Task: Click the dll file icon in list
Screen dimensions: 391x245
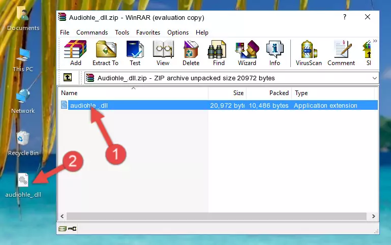Action: 64,105
